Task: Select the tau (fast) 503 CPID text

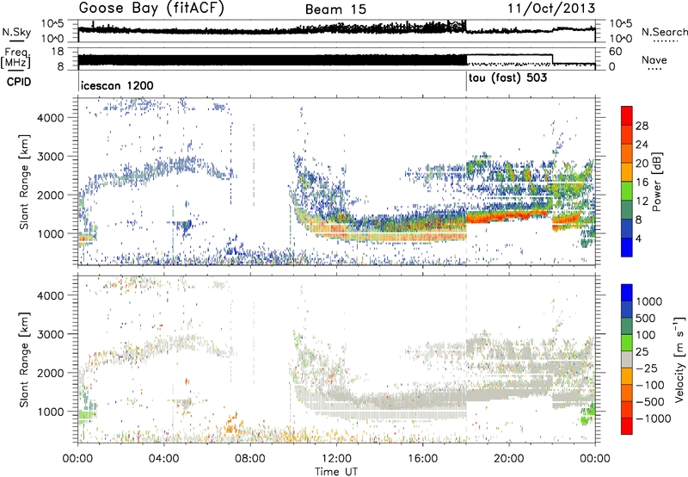Action: click(x=507, y=78)
